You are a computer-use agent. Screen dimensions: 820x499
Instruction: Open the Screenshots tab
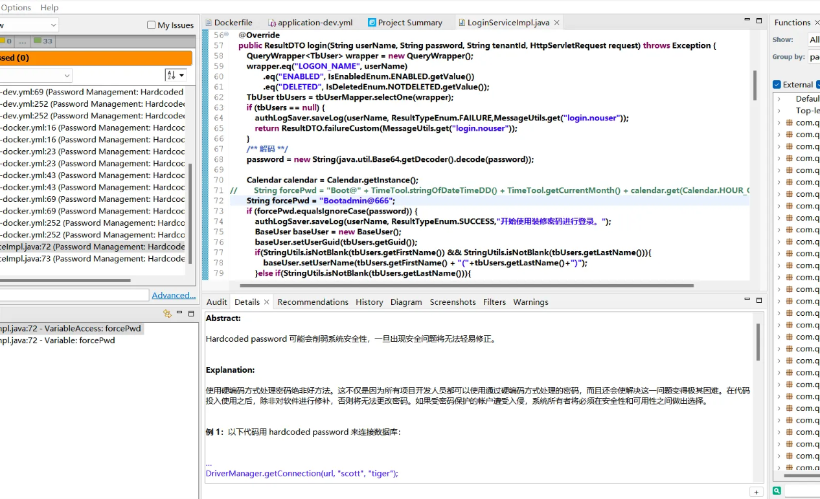point(453,302)
